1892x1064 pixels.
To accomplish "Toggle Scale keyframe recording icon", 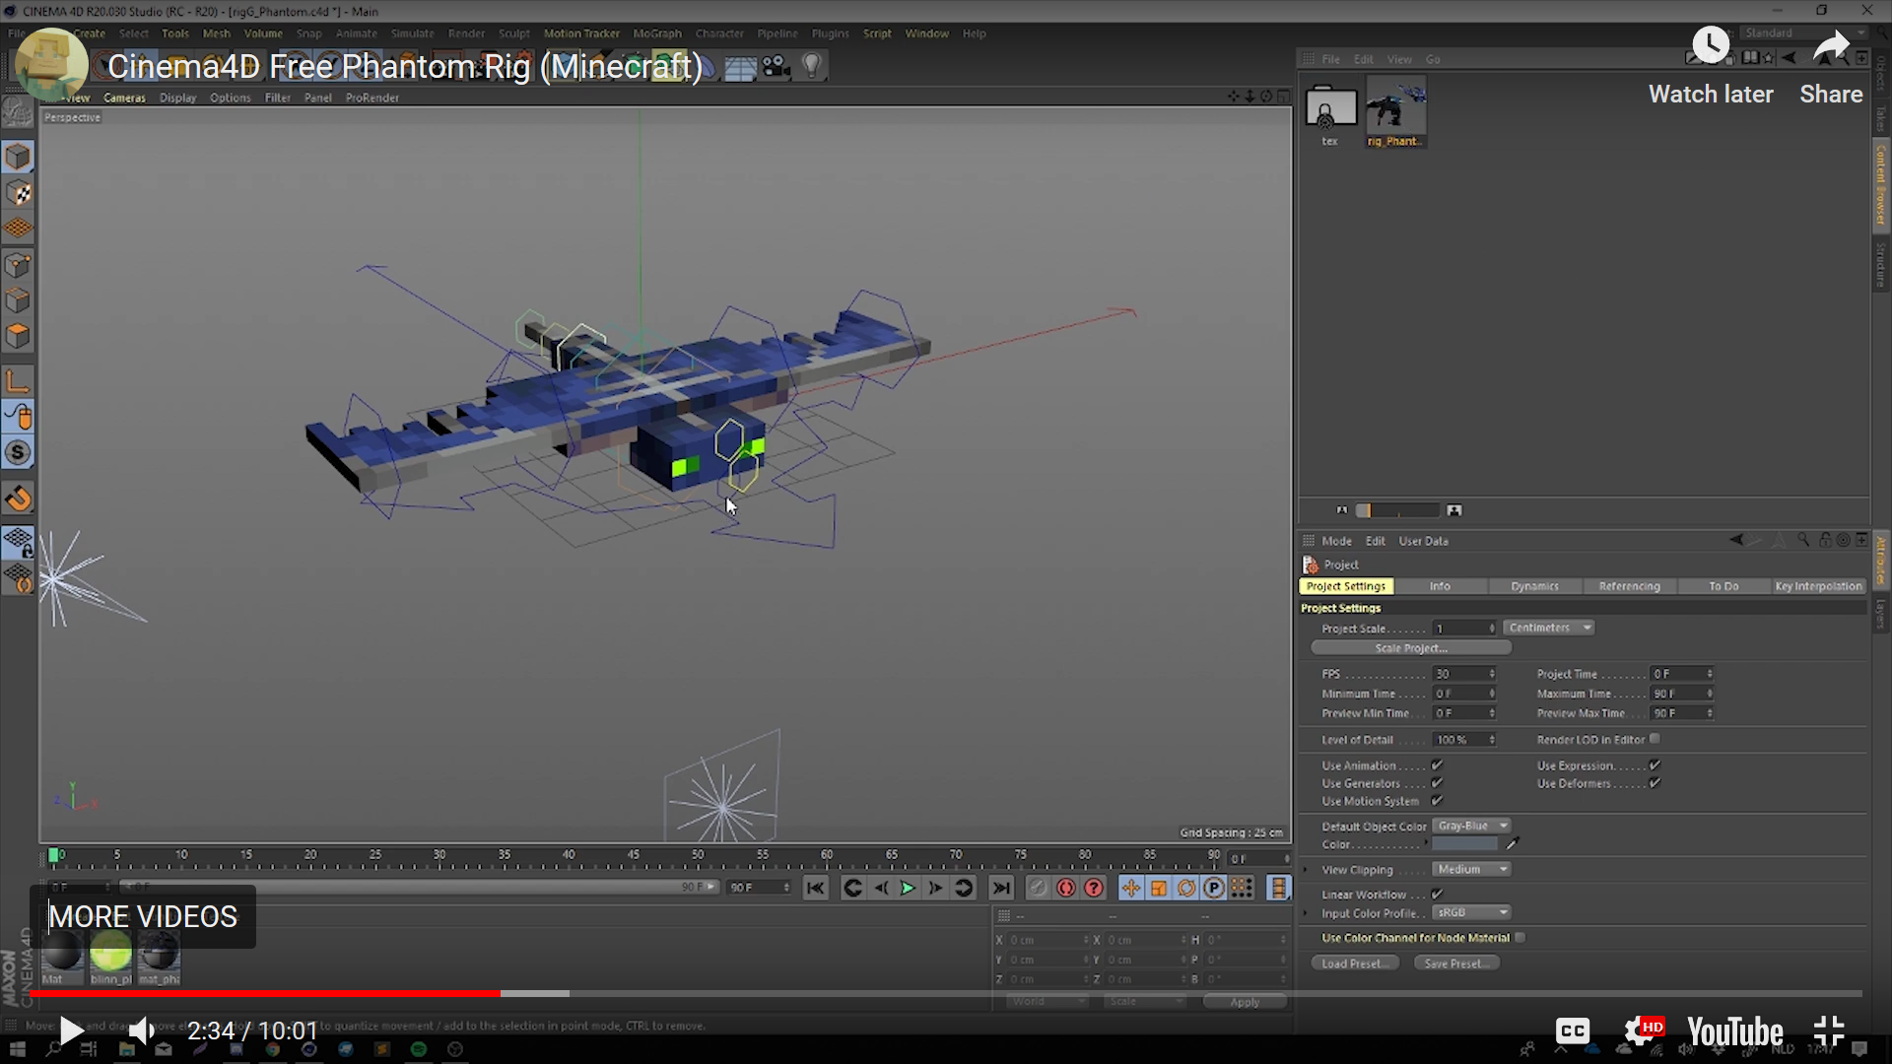I will [x=1159, y=888].
